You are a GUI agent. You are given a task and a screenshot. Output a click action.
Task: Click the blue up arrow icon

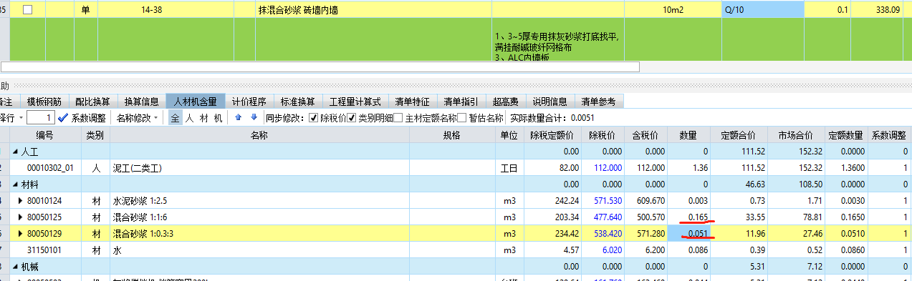coord(239,117)
